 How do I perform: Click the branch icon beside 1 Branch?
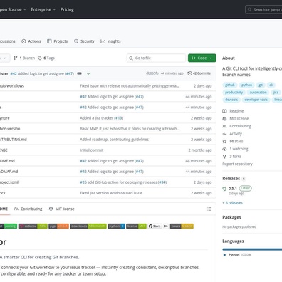pos(16,58)
